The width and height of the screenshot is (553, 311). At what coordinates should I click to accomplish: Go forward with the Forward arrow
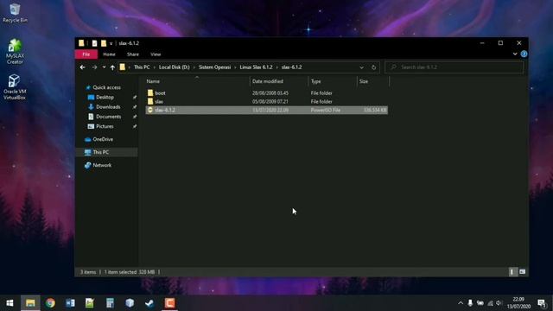click(94, 67)
